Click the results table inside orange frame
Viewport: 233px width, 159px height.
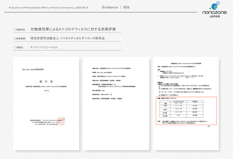point(181,109)
